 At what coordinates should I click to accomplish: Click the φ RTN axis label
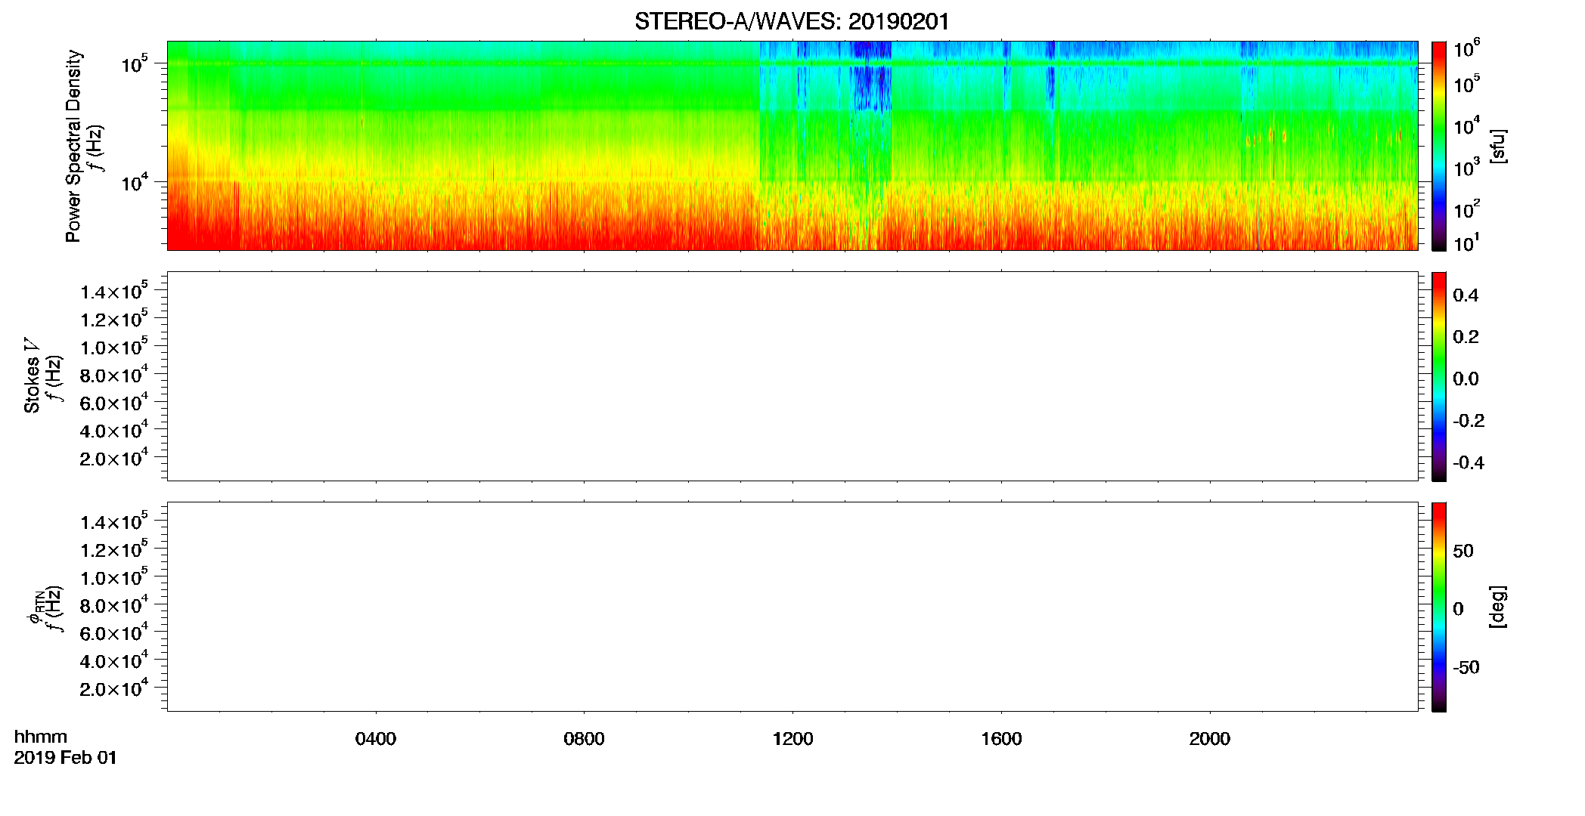click(x=36, y=607)
